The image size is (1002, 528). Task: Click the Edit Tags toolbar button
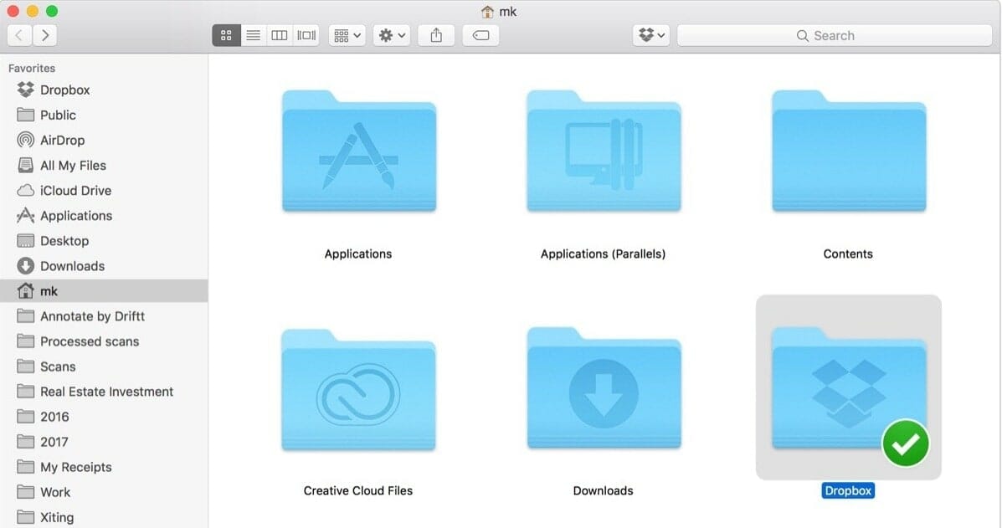pos(480,35)
